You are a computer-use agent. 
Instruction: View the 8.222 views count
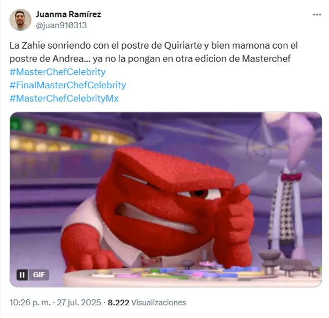(118, 303)
